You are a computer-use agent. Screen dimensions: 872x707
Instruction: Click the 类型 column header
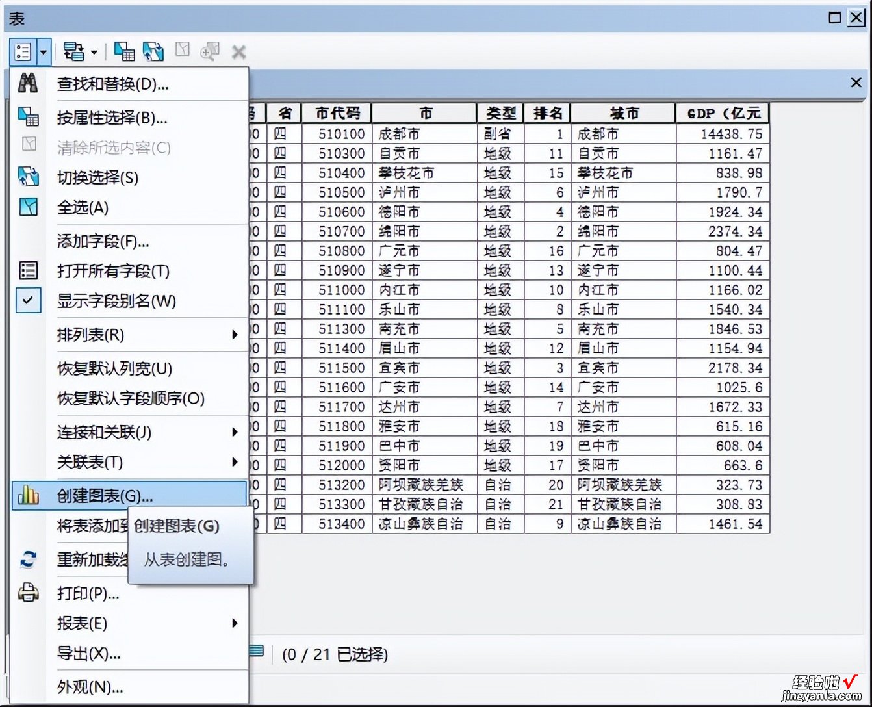tap(501, 113)
